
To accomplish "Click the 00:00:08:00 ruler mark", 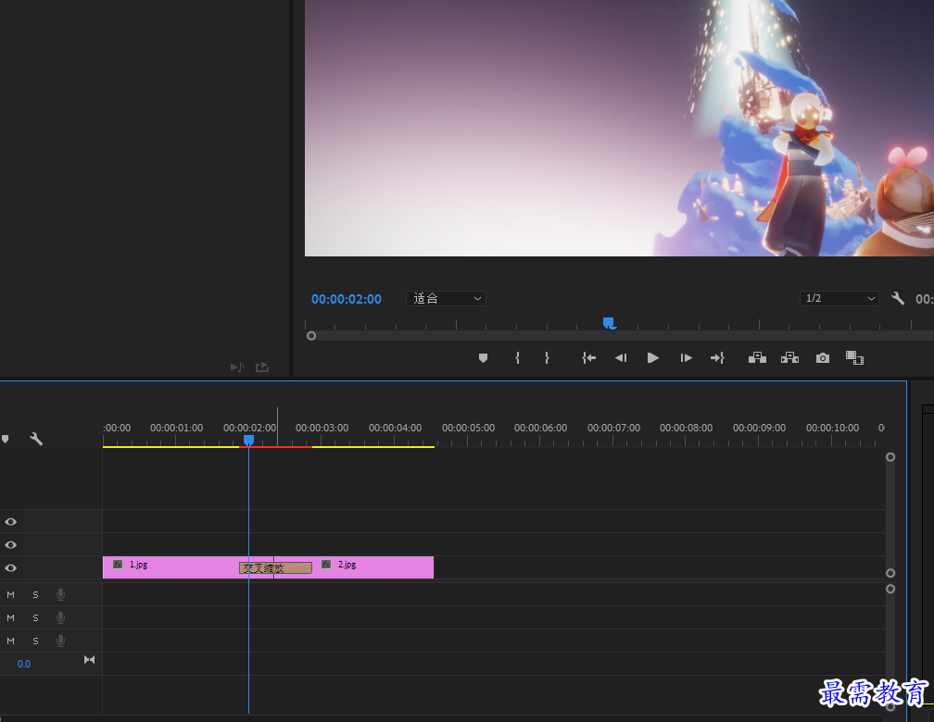I will (x=686, y=428).
